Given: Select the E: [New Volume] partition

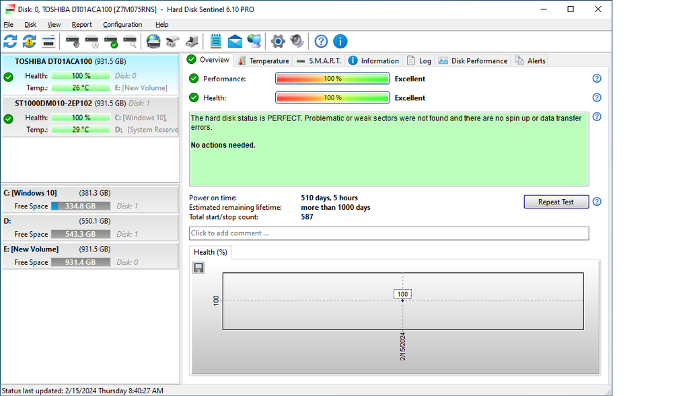Looking at the screenshot, I should [91, 255].
